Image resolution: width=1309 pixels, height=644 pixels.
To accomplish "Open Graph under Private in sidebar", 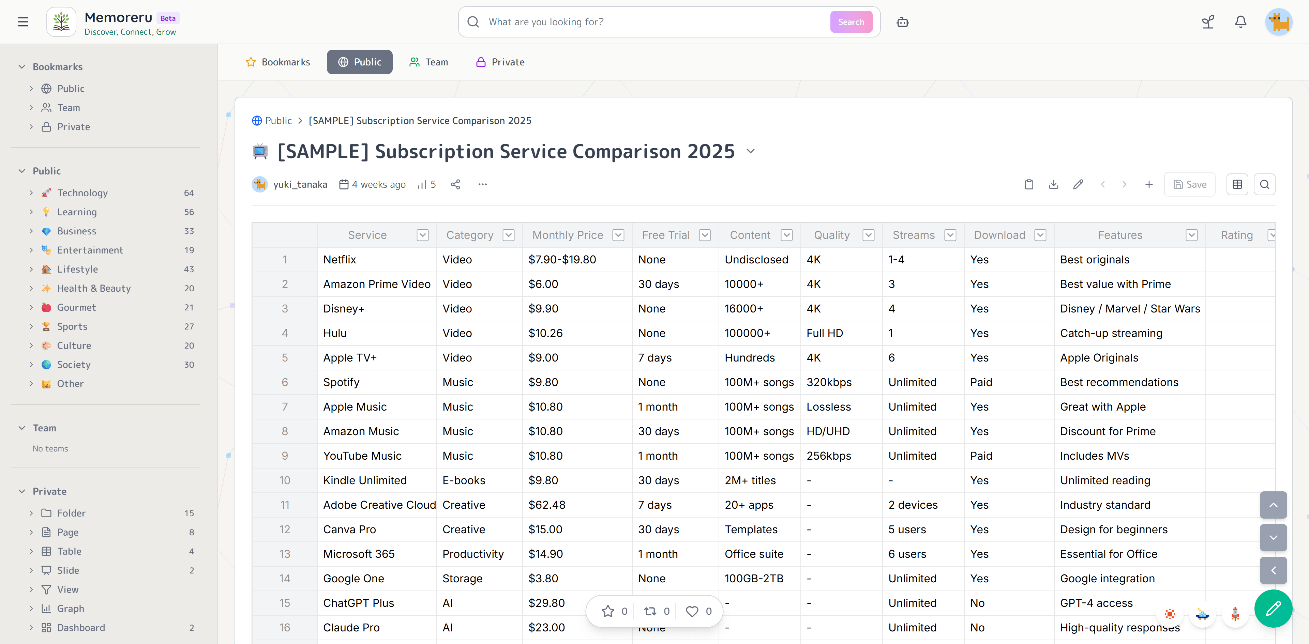I will [x=71, y=609].
